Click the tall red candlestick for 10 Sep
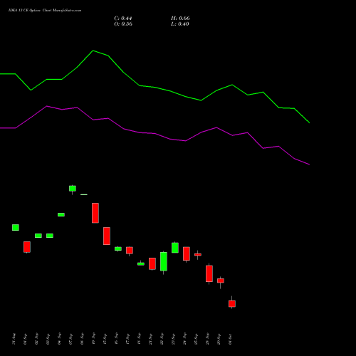The image size is (356, 356). (95, 213)
